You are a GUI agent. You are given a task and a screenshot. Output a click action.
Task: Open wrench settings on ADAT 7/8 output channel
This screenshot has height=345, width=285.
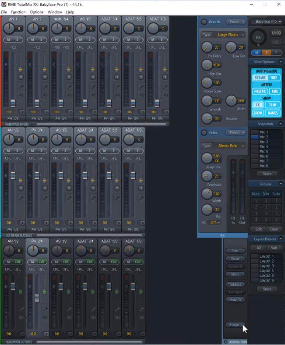tap(141, 309)
